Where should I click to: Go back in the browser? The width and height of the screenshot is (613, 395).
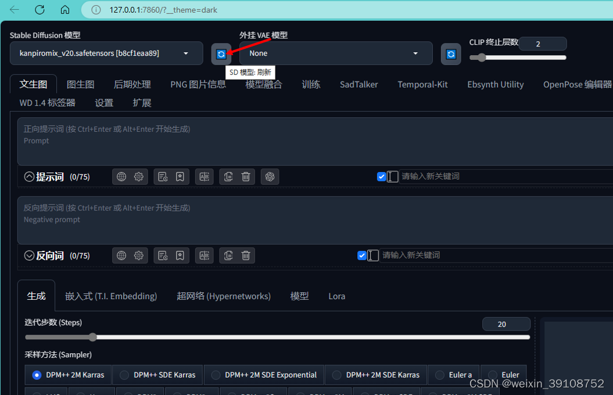tap(15, 10)
